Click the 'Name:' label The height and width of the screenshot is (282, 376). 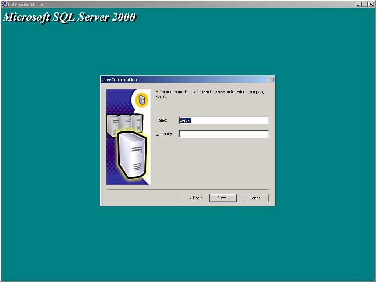tap(161, 120)
